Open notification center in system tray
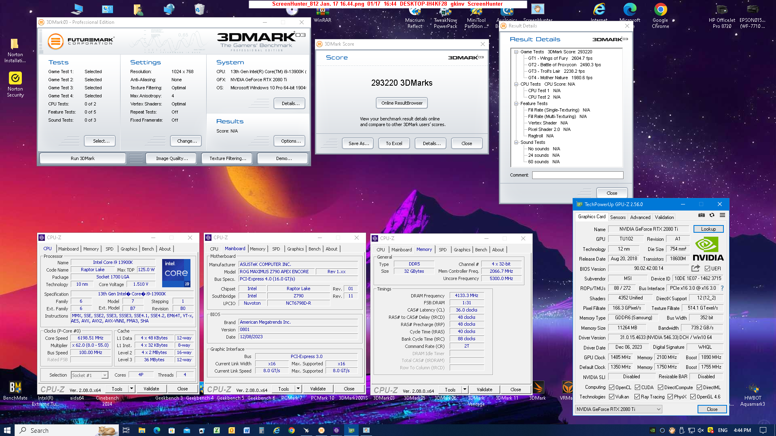 click(763, 430)
